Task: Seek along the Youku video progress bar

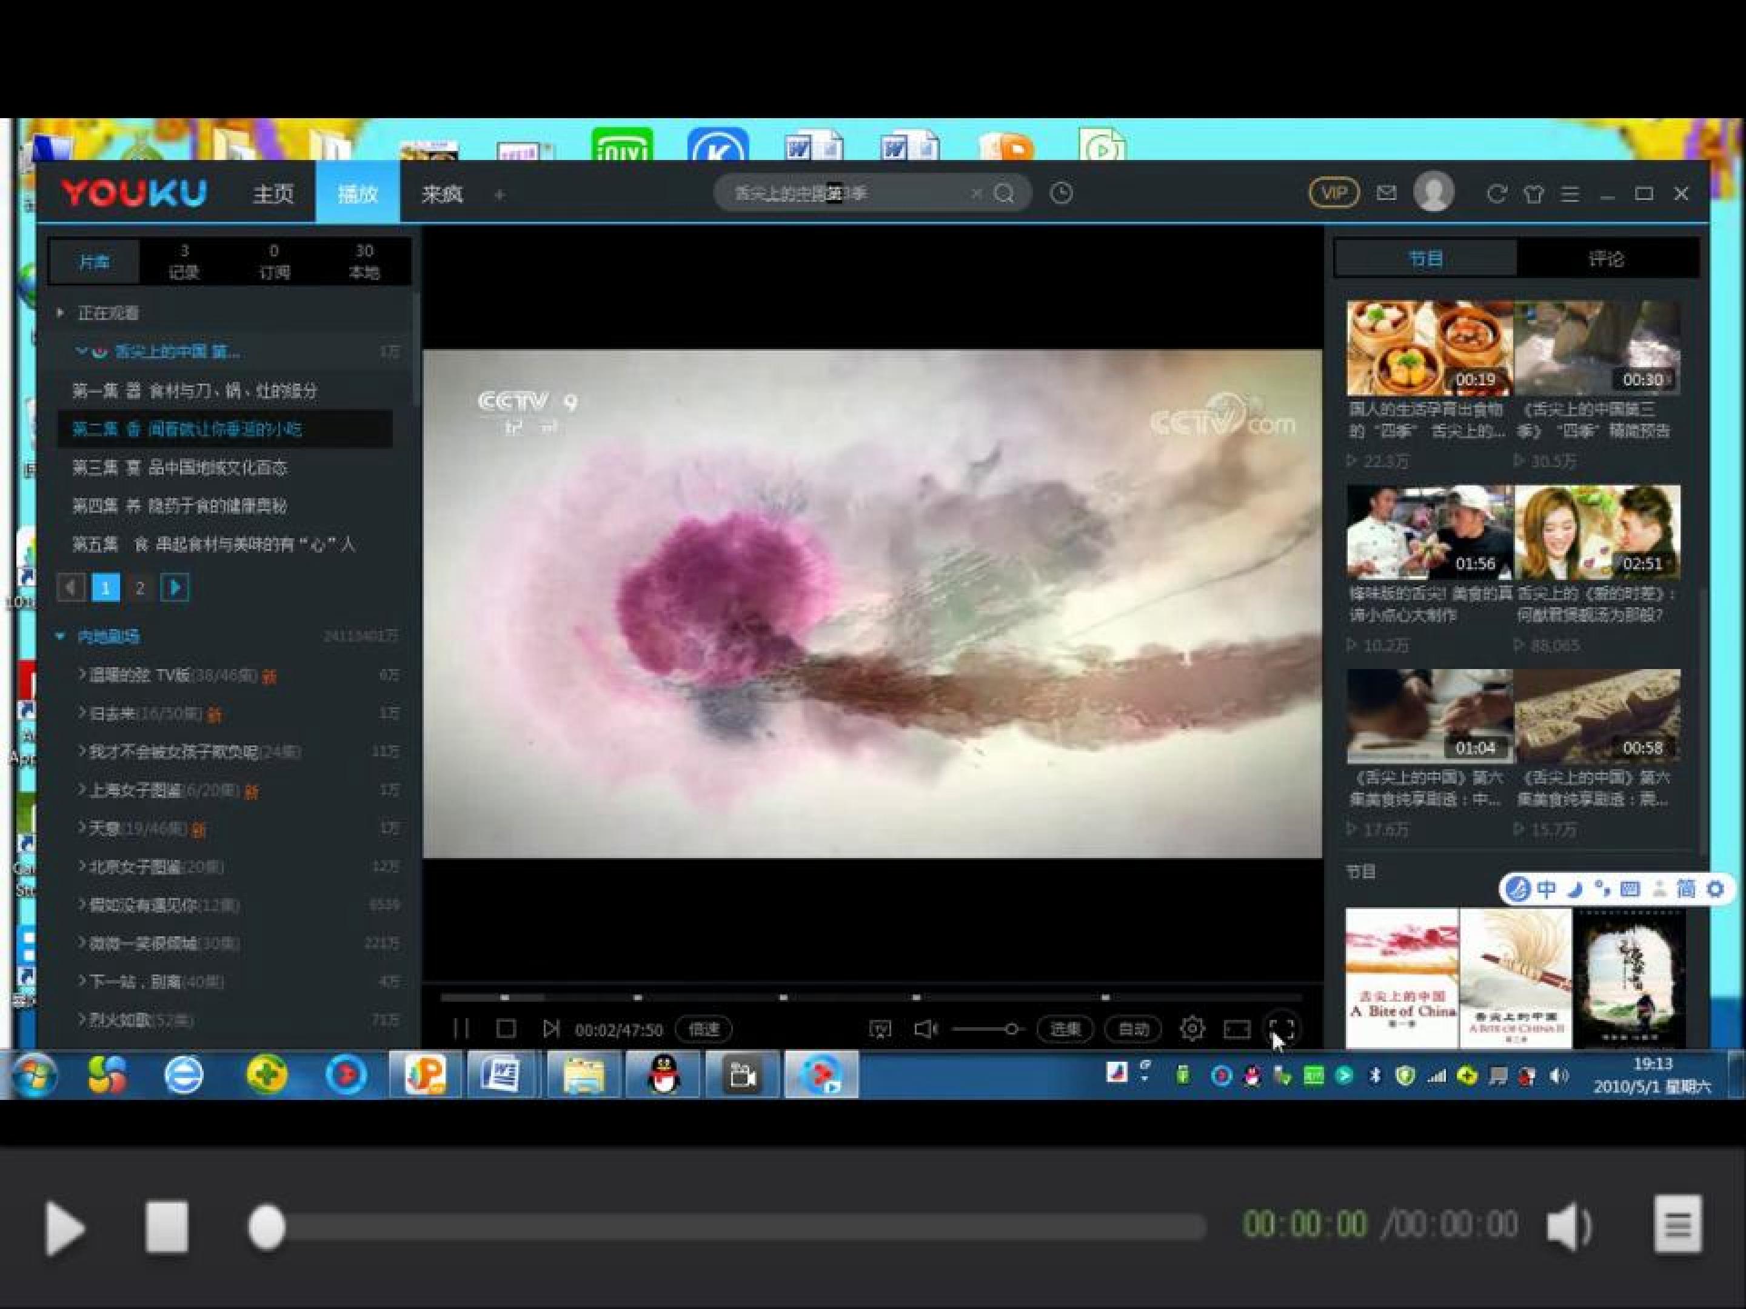Action: (871, 998)
